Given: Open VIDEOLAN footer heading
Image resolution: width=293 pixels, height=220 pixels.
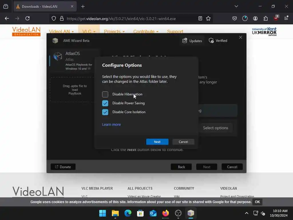Looking at the screenshot, I should pyautogui.click(x=229, y=188).
